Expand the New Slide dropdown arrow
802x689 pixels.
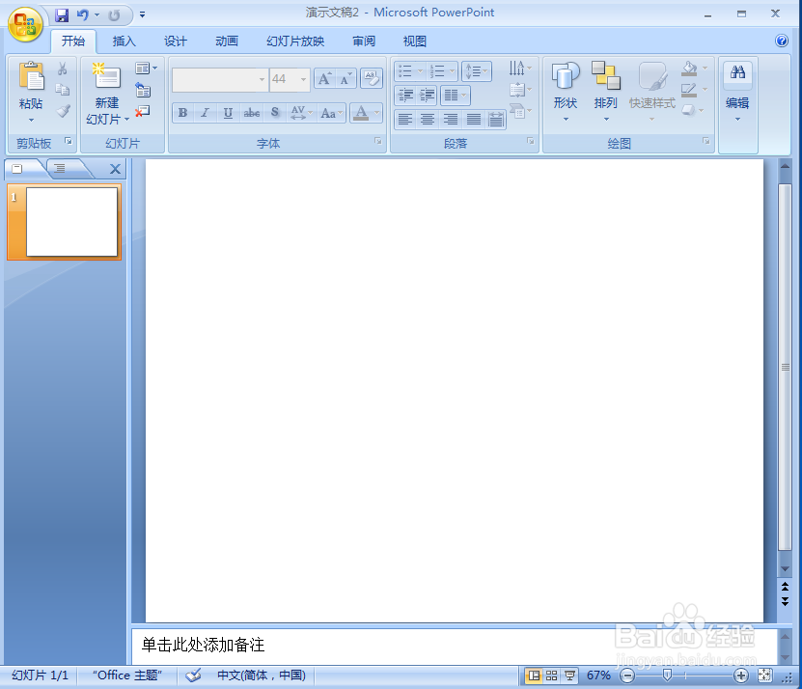pyautogui.click(x=126, y=120)
